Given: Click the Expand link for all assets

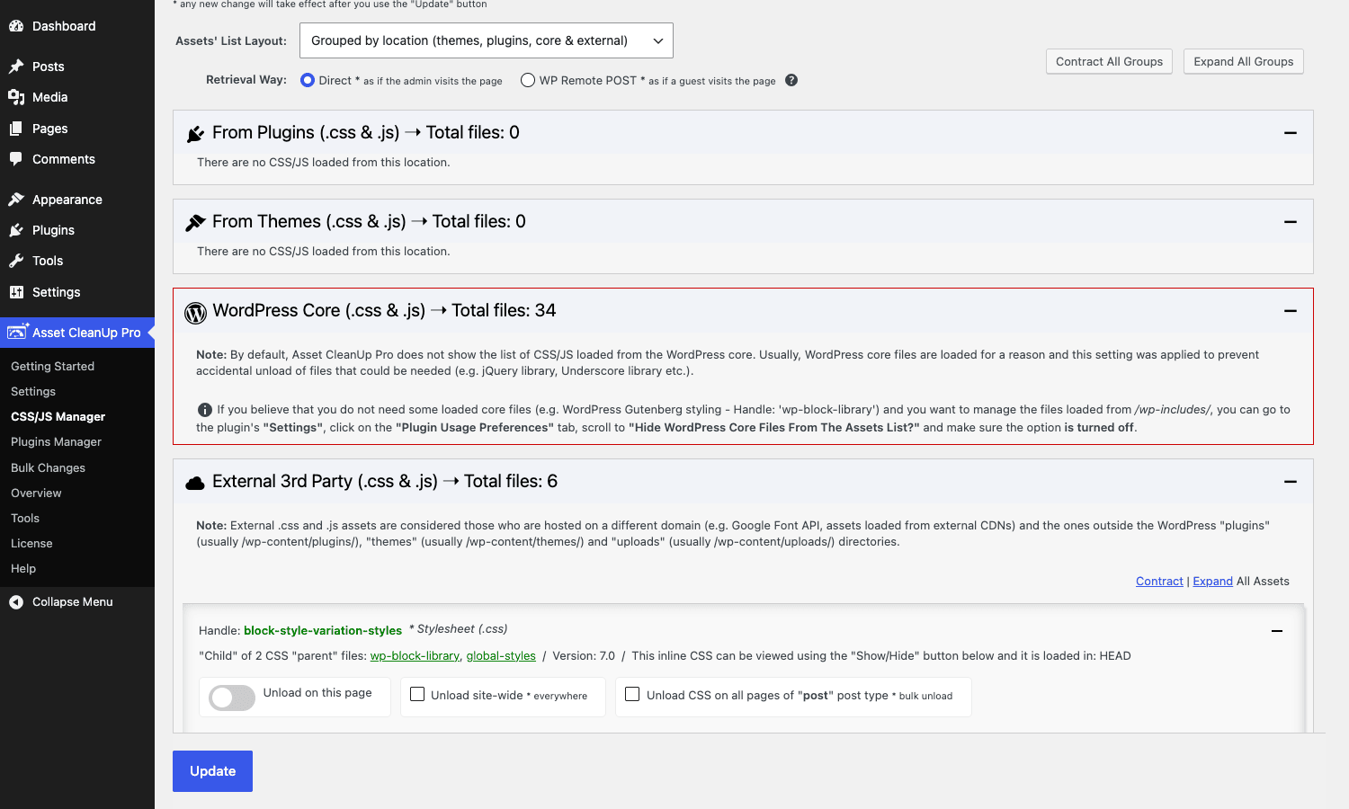Looking at the screenshot, I should click(1212, 582).
